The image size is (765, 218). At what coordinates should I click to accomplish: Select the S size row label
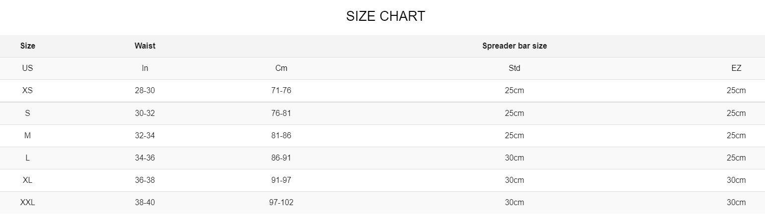tap(28, 113)
